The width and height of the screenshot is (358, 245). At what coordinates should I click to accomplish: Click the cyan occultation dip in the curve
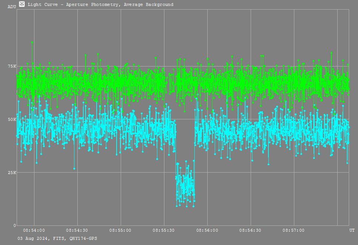tap(185, 185)
